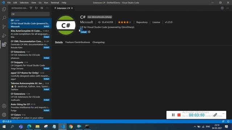Select the Extensions view icon
This screenshot has height=130, width=232.
pos(4,44)
